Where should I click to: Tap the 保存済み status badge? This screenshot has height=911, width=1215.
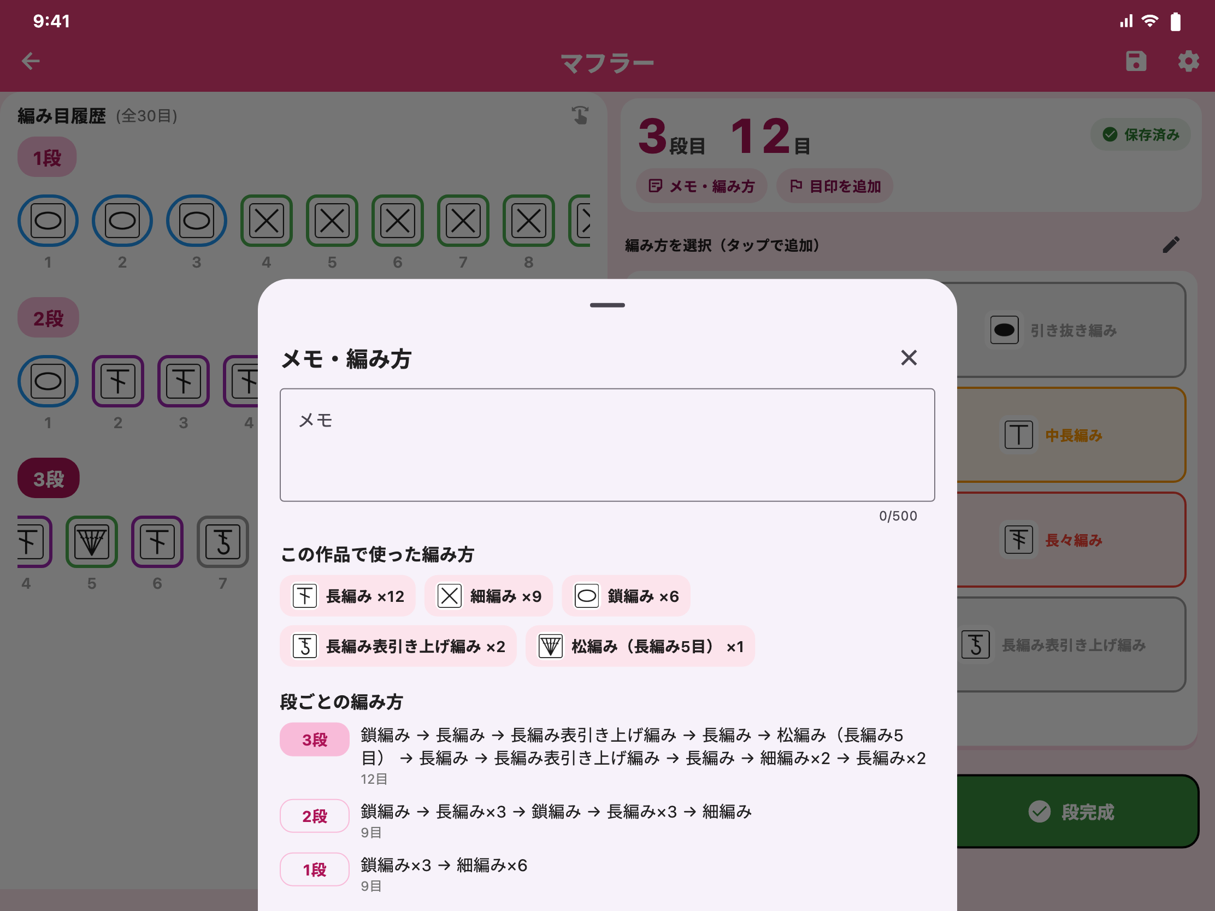click(x=1140, y=134)
